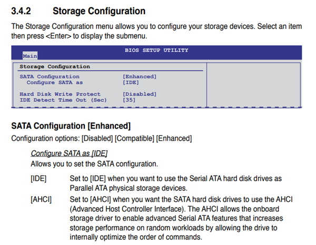Click the Storage Configuration panel header
The width and height of the screenshot is (316, 245).
(x=55, y=67)
